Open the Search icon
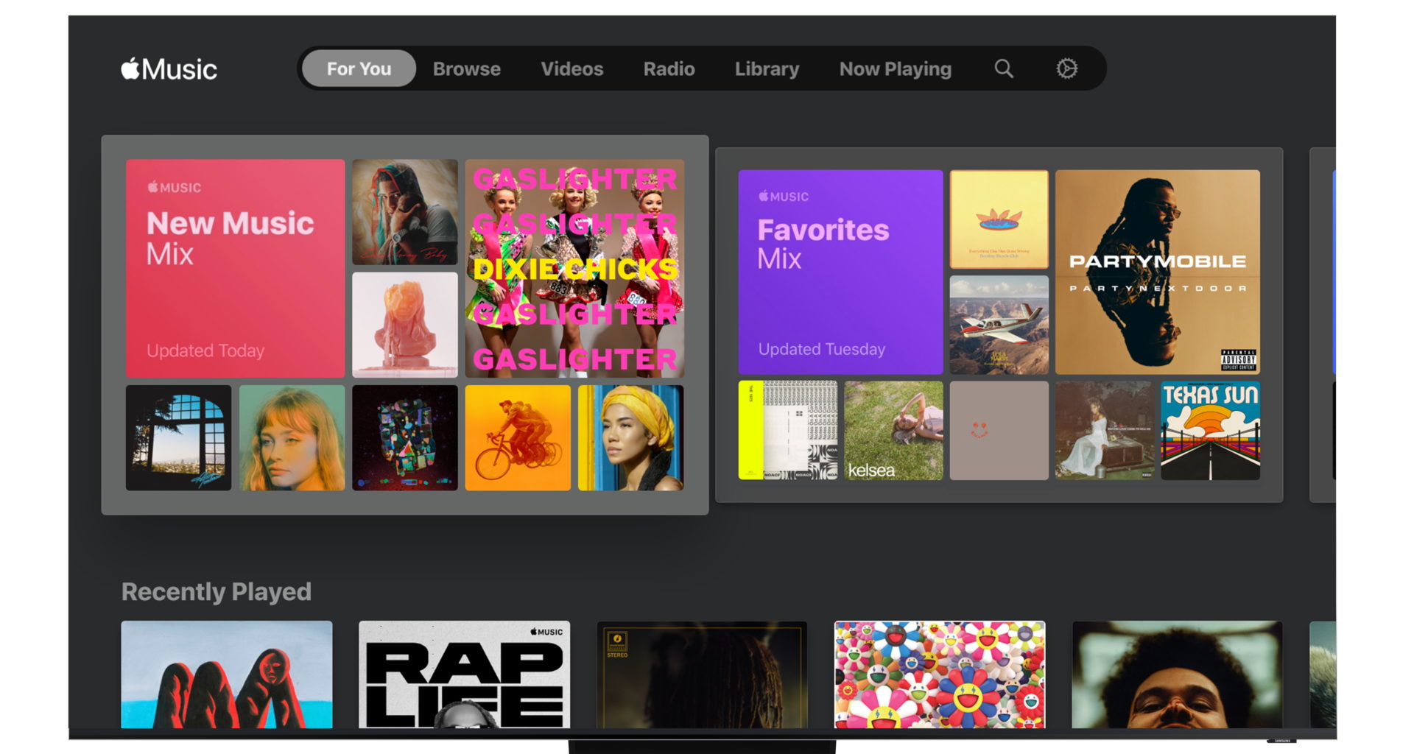 (x=1002, y=68)
